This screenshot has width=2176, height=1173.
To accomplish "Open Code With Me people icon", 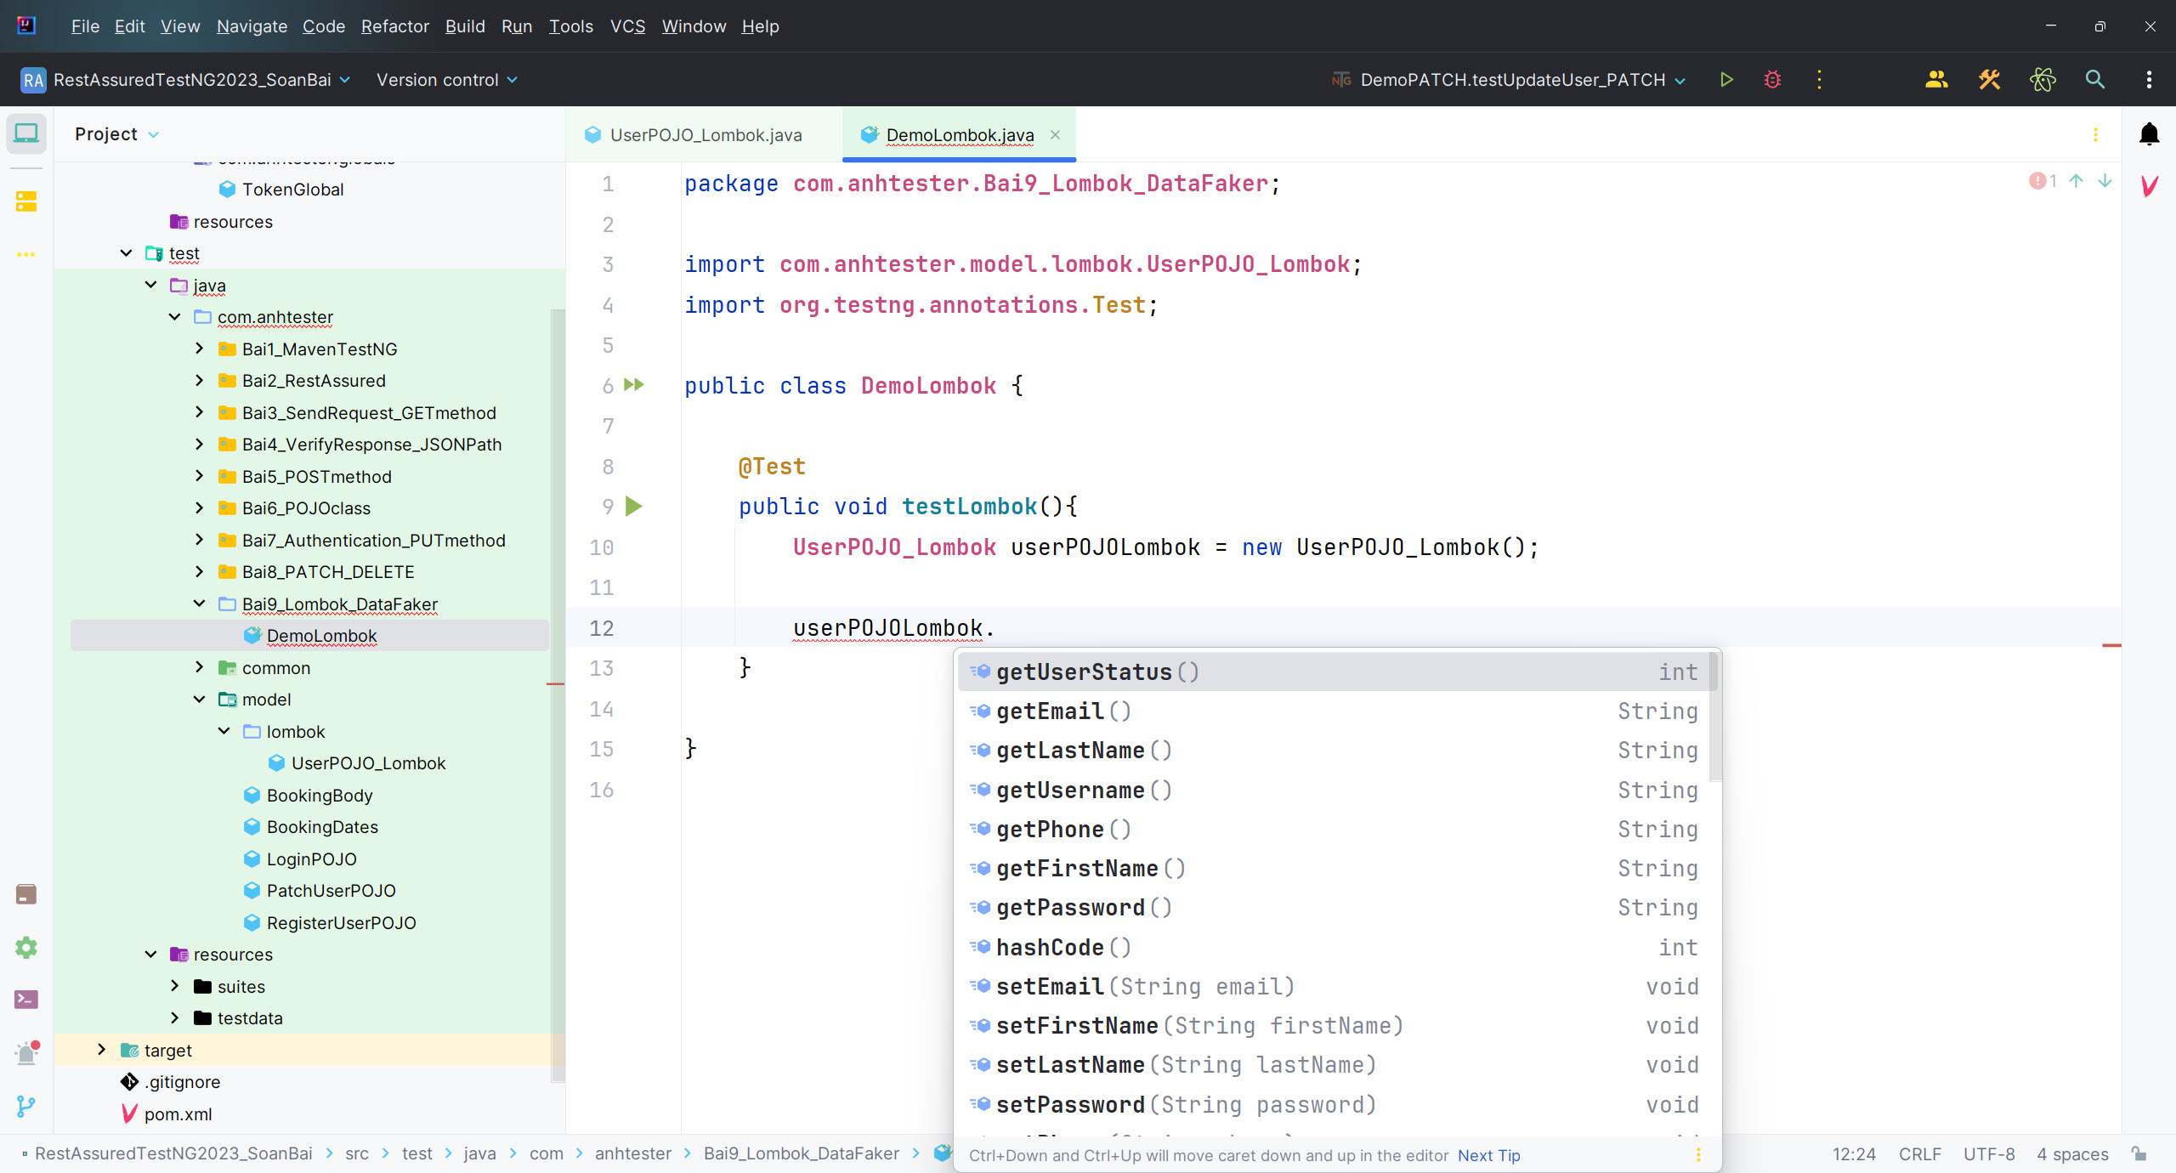I will coord(1936,80).
